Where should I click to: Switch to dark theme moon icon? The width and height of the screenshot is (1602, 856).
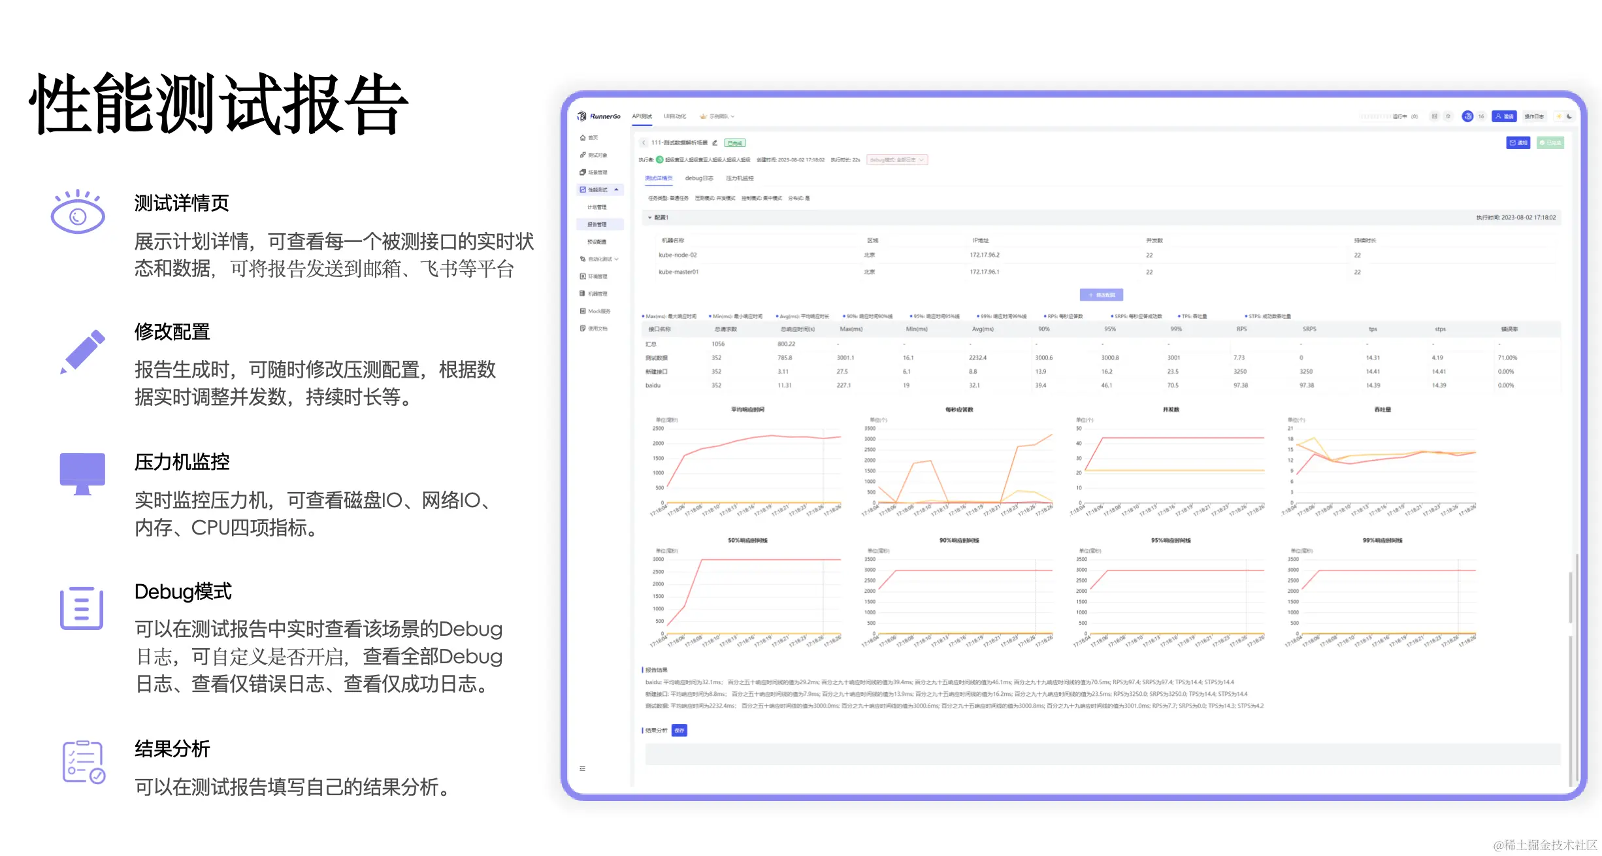click(x=1569, y=116)
